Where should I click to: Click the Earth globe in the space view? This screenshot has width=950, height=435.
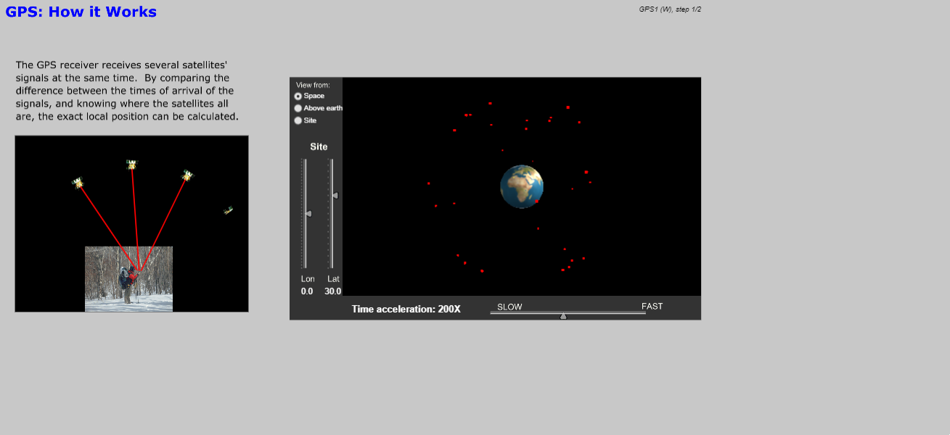point(521,186)
